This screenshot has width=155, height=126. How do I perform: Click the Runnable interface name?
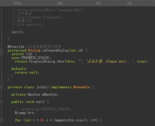(82, 87)
